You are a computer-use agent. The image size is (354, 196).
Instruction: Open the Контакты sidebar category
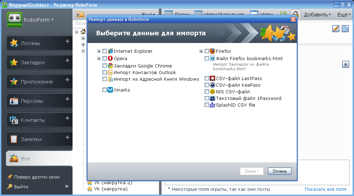[39, 120]
